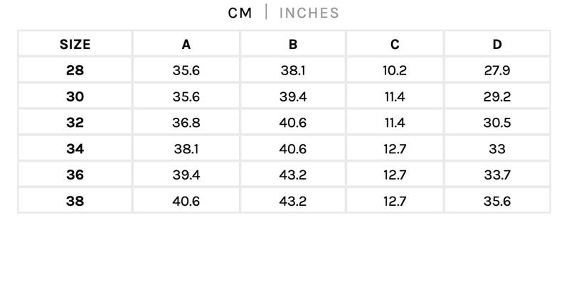Click column header A
The width and height of the screenshot is (569, 286).
pos(186,44)
